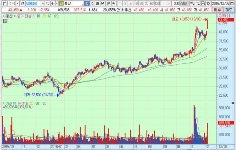Viewport: 236px width, 150px height.
Task: Click the magnifier stock search icon
Action: click(x=47, y=3)
